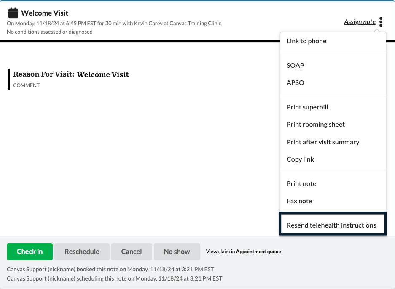
Task: Click the Cancel appointment button
Action: pos(132,252)
